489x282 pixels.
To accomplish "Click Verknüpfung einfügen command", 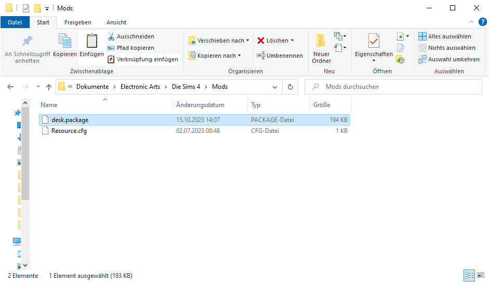I will coord(143,59).
